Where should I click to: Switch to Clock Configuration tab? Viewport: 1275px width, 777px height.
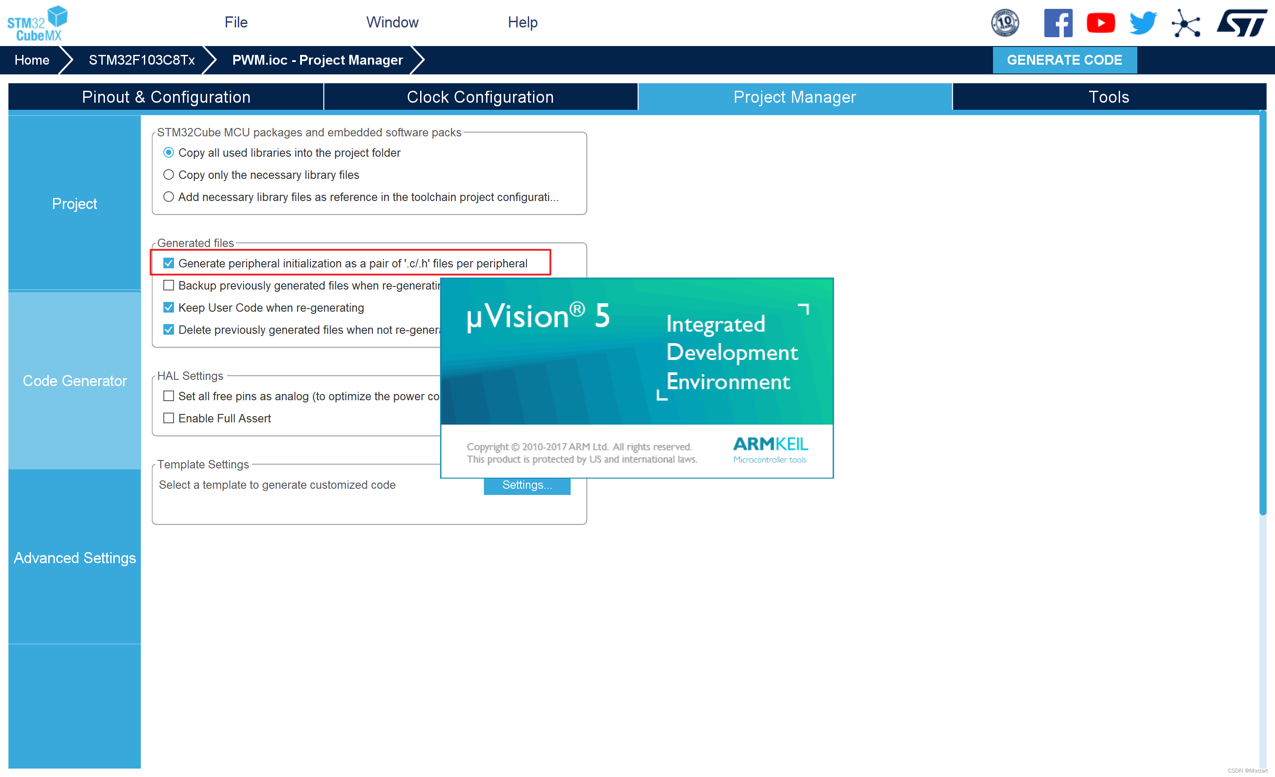(480, 97)
